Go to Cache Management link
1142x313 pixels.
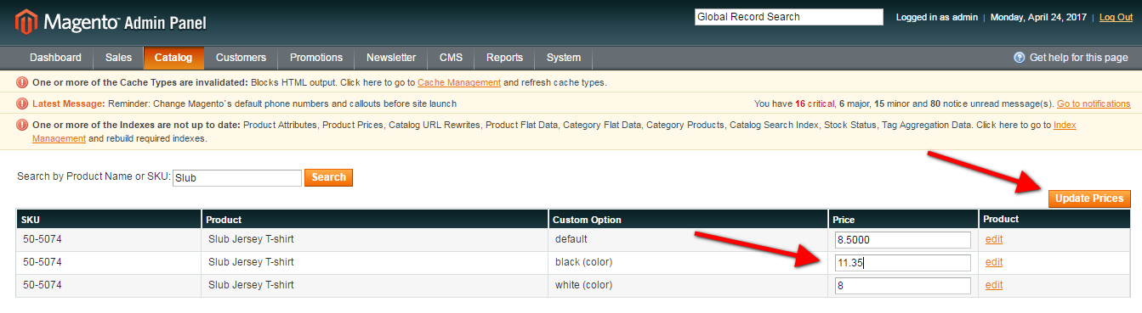pyautogui.click(x=459, y=82)
